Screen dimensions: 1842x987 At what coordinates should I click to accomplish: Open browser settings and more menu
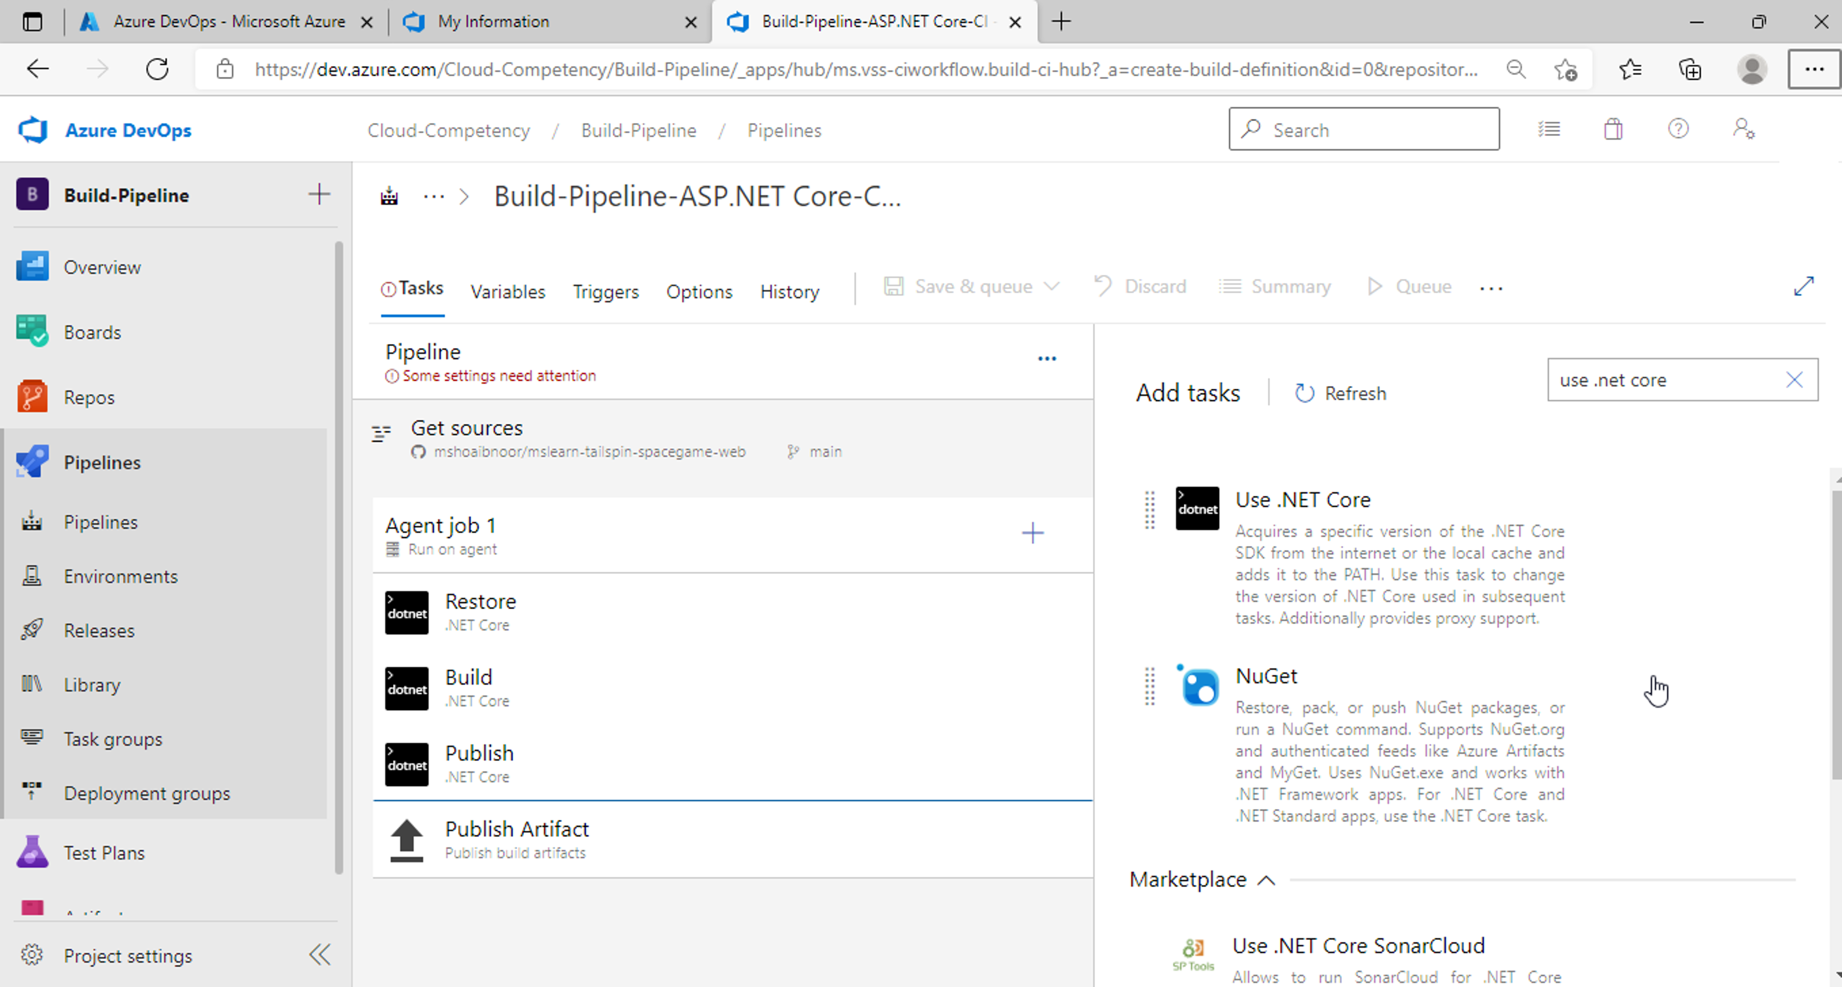1814,69
